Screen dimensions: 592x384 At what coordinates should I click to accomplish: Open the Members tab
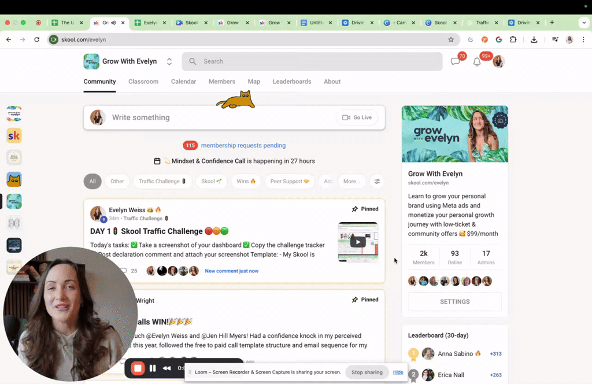click(x=221, y=82)
